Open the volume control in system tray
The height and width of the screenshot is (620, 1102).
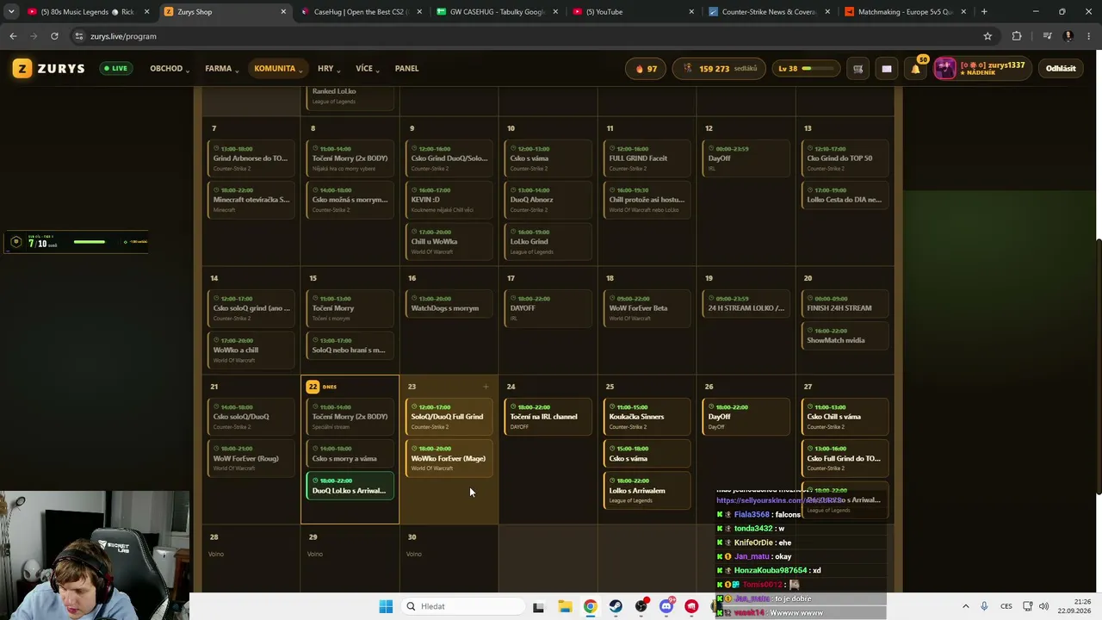click(1043, 606)
